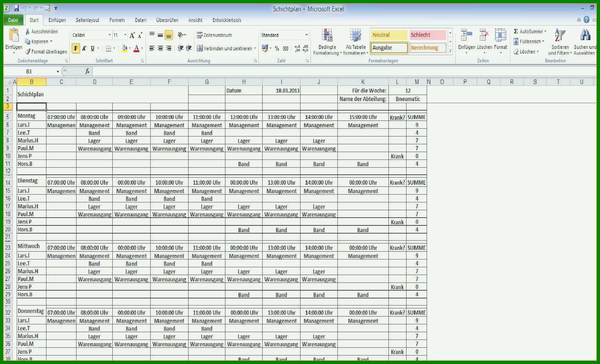
Task: Open Als Tabelle formatieren icon
Action: [355, 35]
